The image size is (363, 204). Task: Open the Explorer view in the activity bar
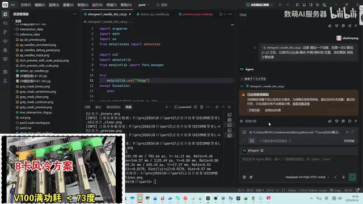coord(5,14)
